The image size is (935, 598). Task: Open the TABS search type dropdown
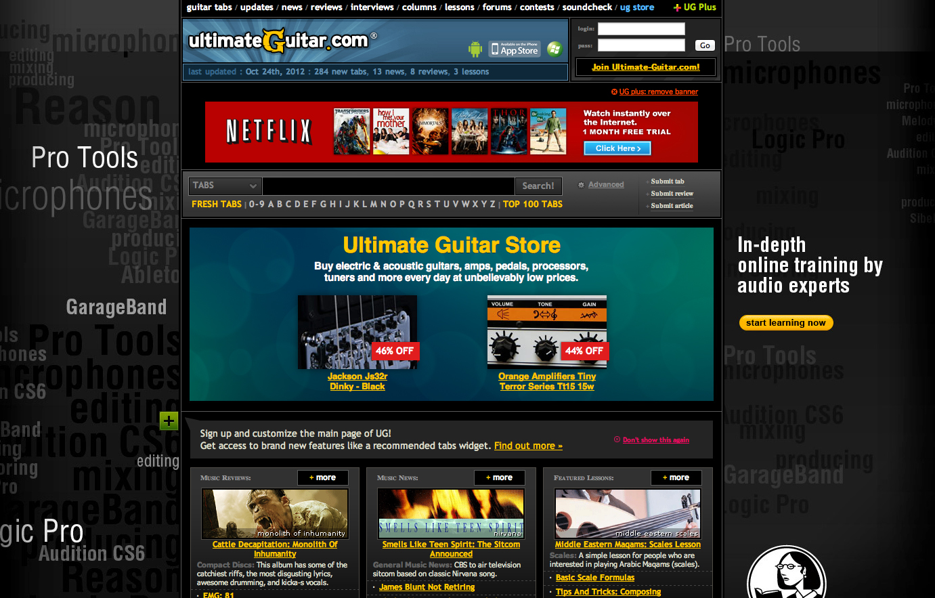pos(225,186)
